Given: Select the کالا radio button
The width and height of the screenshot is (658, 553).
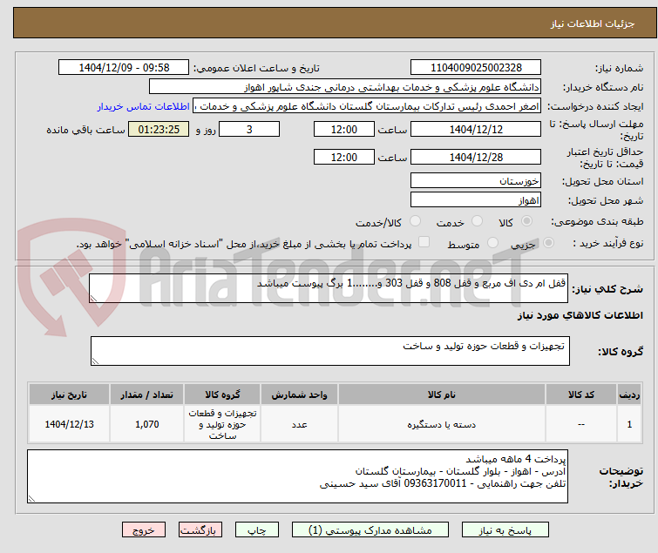Looking at the screenshot, I should coord(526,221).
